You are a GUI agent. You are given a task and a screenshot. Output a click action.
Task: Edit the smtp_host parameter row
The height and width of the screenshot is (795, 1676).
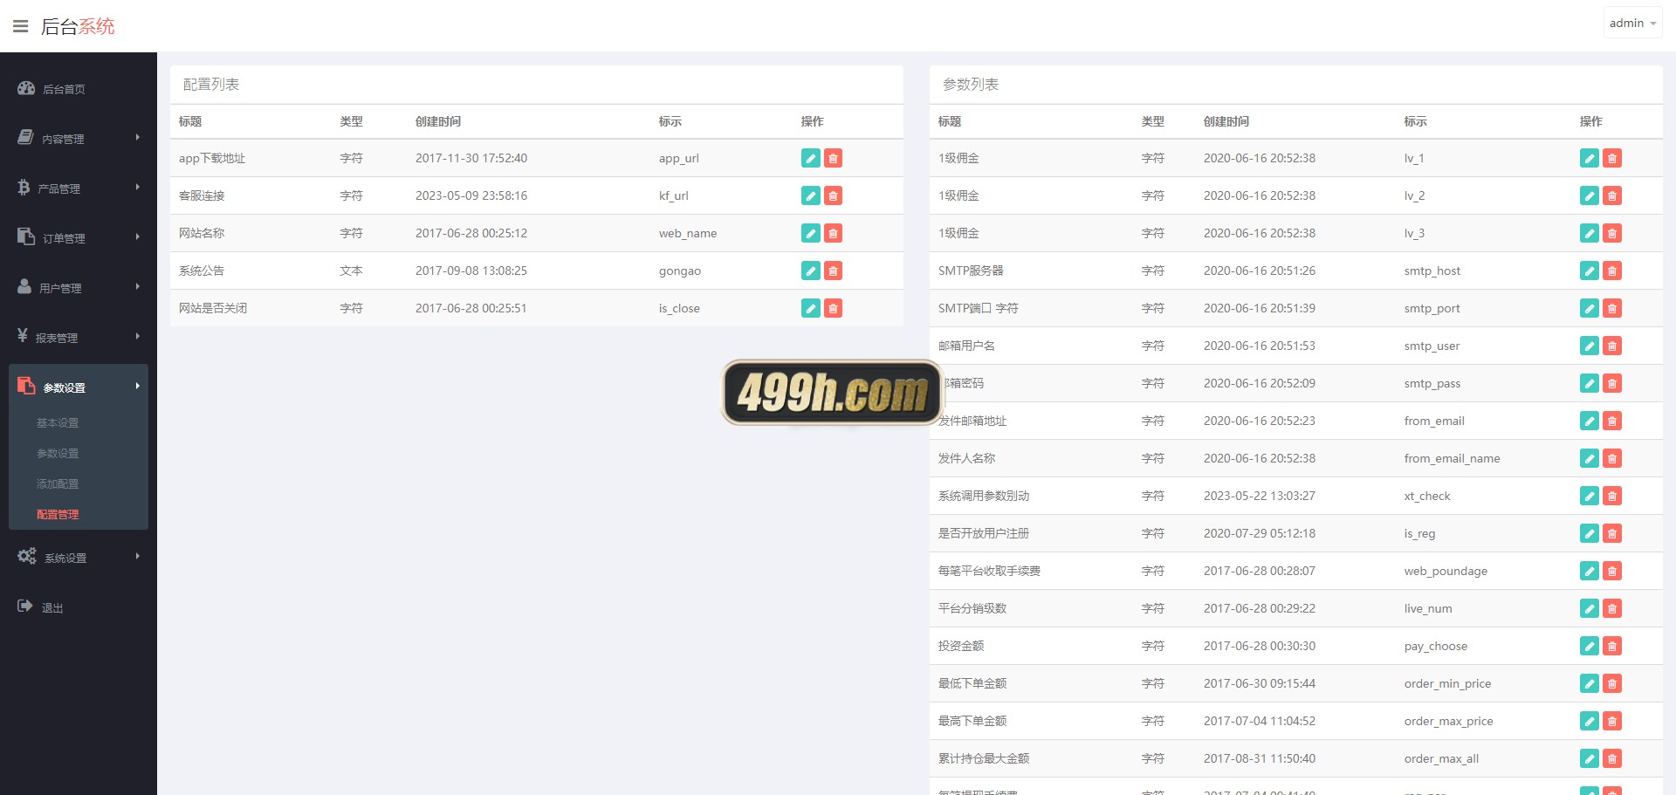pos(1590,271)
